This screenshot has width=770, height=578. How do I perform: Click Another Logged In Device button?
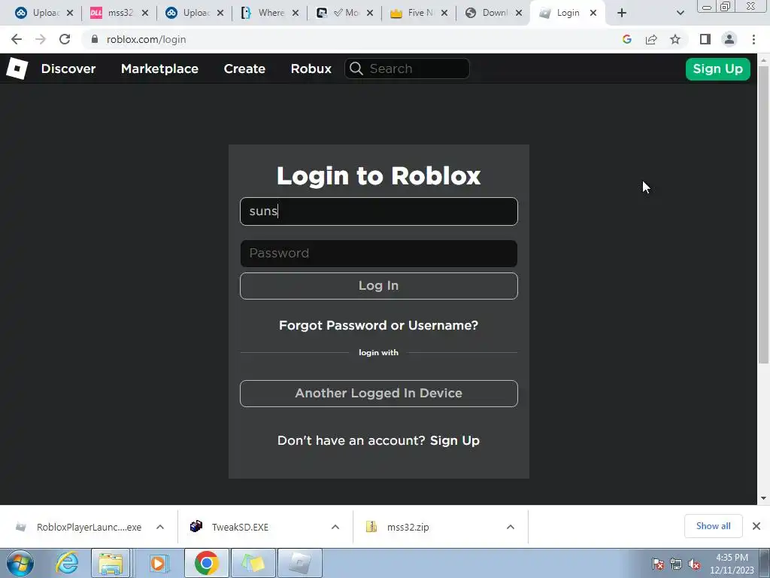(x=379, y=393)
